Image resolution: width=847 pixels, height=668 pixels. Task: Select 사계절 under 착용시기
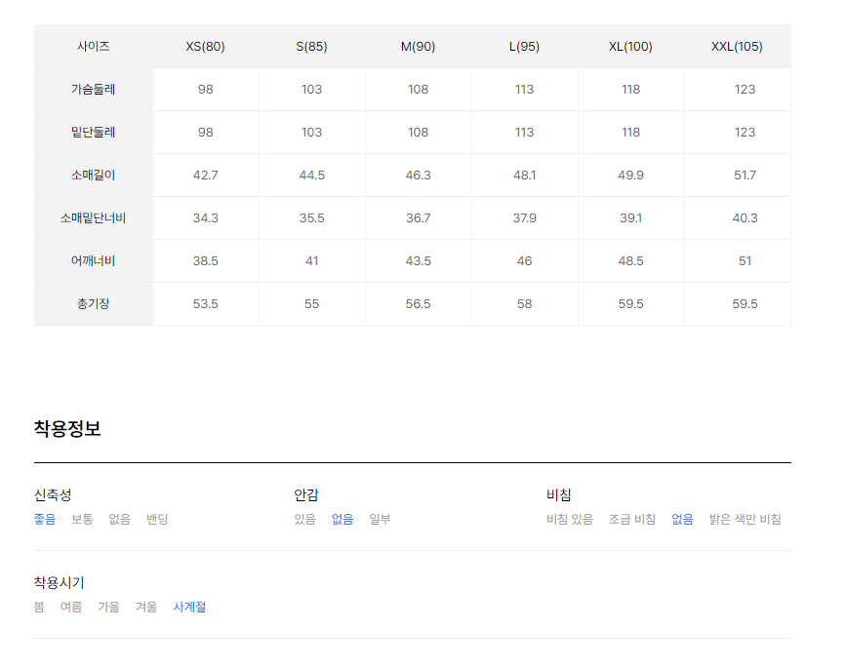click(x=189, y=607)
